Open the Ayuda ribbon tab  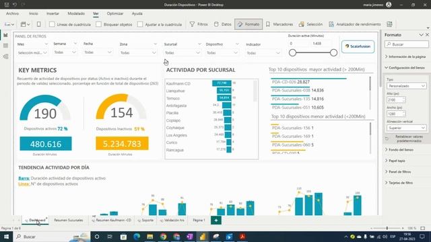(x=137, y=13)
